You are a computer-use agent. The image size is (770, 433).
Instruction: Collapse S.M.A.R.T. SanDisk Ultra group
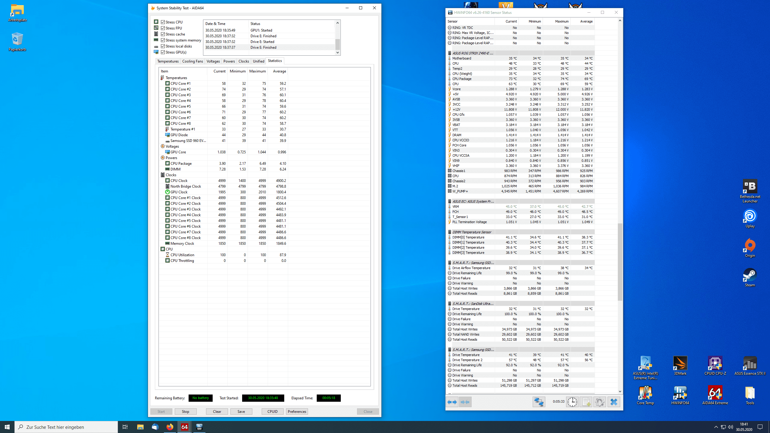click(x=450, y=304)
